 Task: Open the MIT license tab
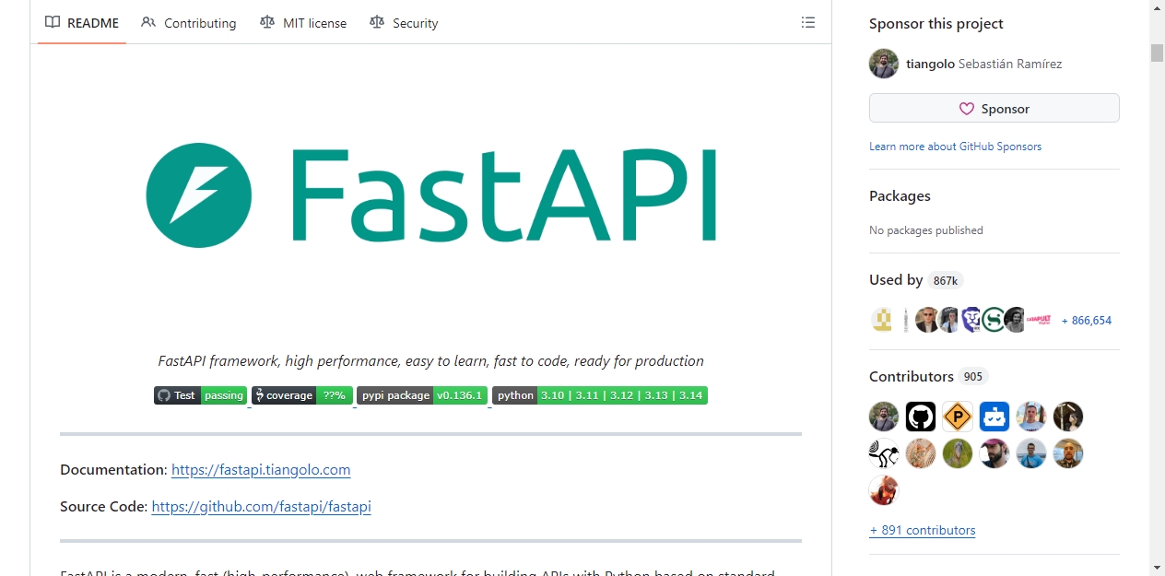(303, 22)
